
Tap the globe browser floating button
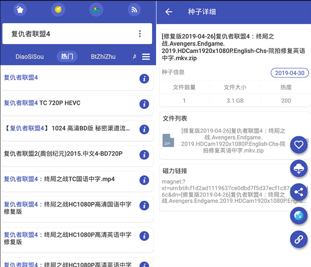coord(299,216)
